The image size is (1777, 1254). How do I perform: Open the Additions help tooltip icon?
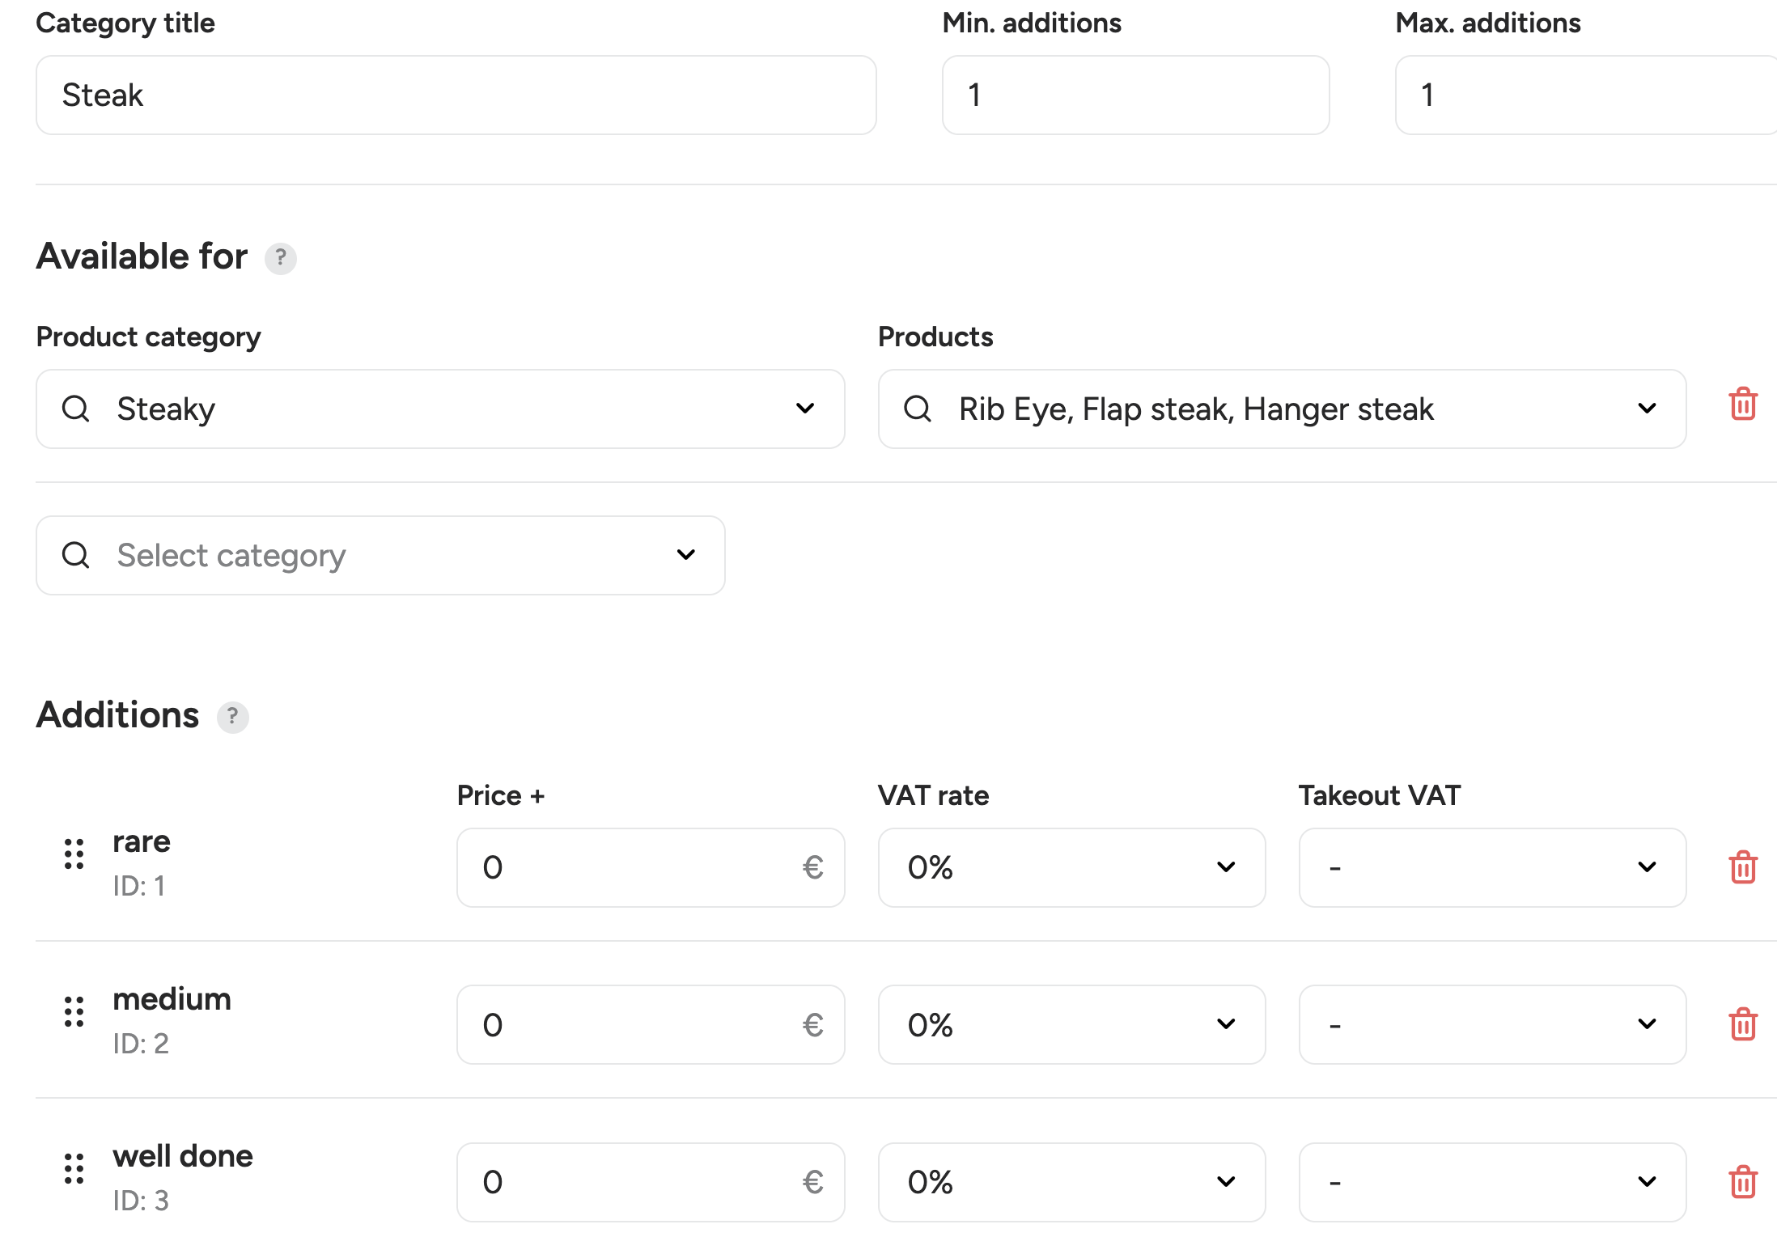click(232, 717)
